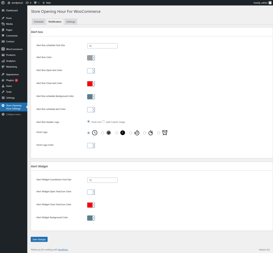Open the WordPress footer link

[x=63, y=250]
